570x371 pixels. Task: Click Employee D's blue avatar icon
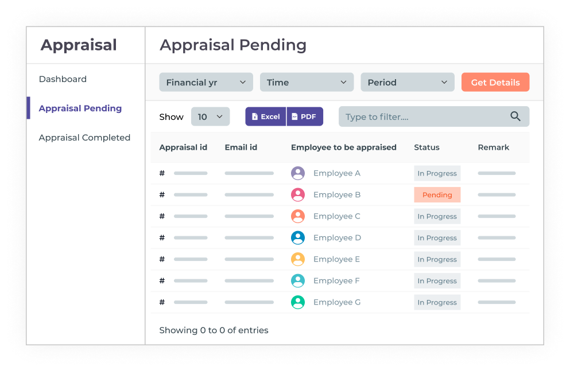pyautogui.click(x=298, y=237)
